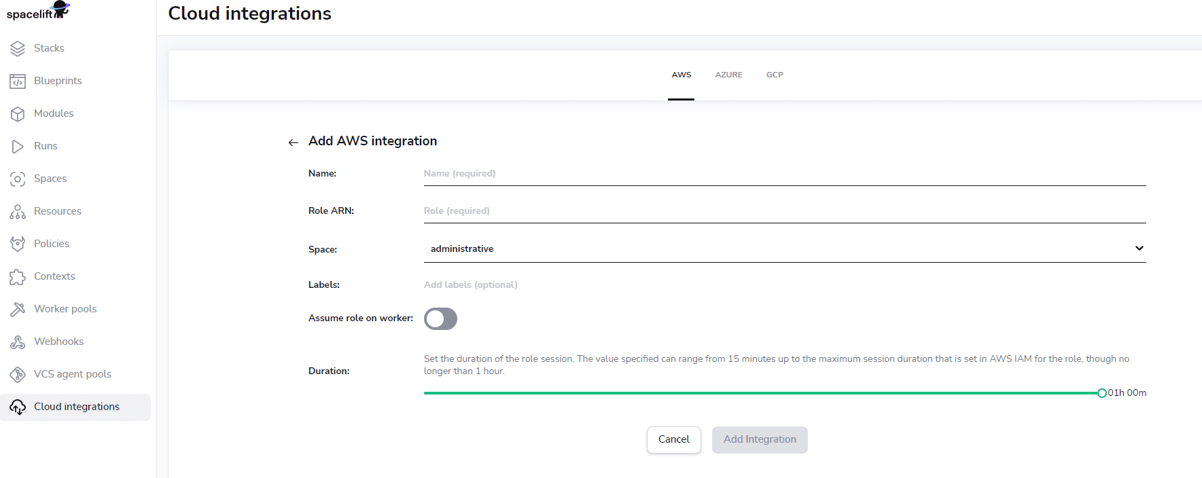Click the Cancel button

click(674, 440)
